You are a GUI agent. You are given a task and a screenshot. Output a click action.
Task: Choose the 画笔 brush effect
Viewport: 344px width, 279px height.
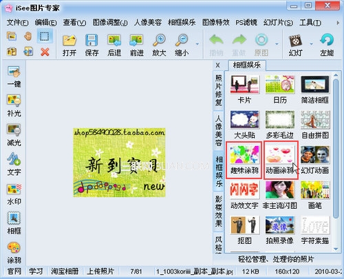point(315,195)
